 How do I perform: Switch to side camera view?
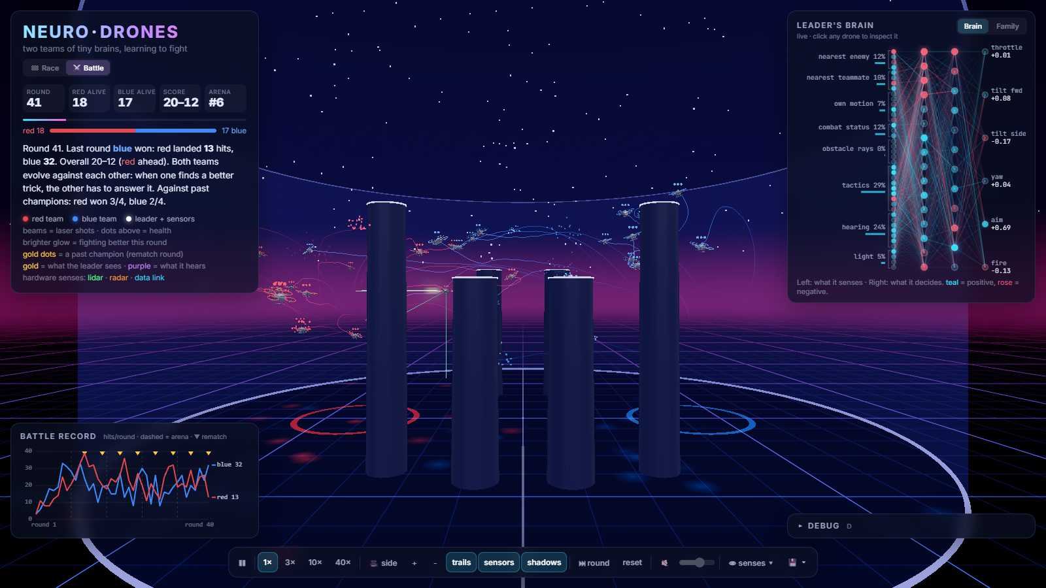pos(384,563)
